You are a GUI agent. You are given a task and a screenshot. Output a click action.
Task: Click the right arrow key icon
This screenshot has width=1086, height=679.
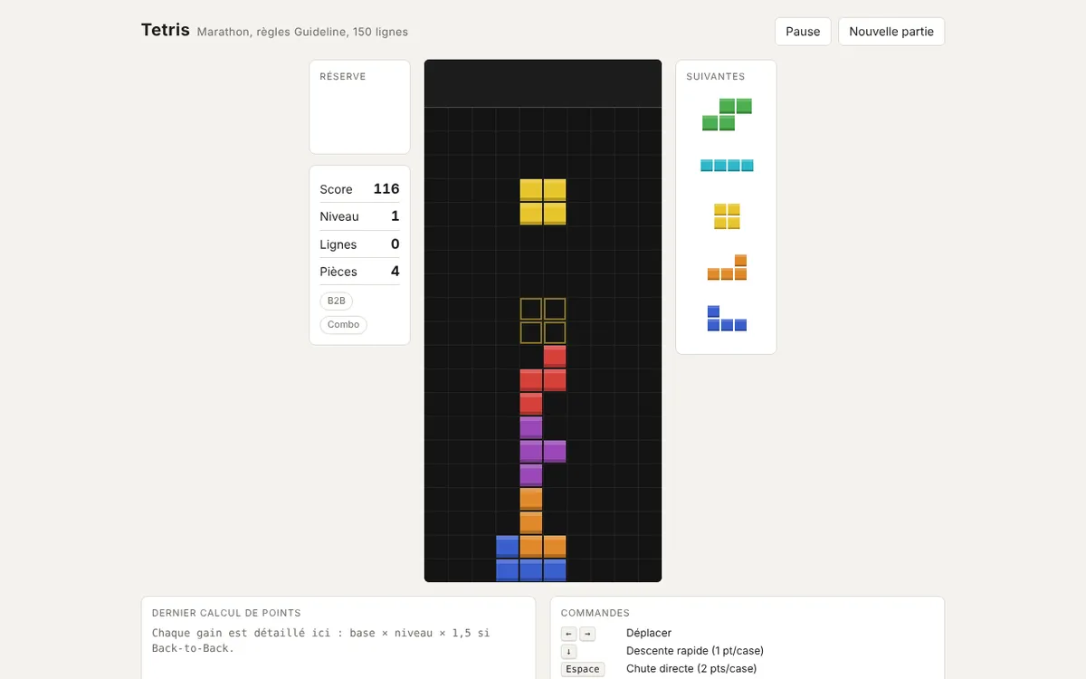pos(587,634)
